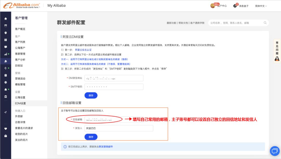Open 消息盒子 via its black icon
Viewport: 281px width, 159px height.
[235, 5]
